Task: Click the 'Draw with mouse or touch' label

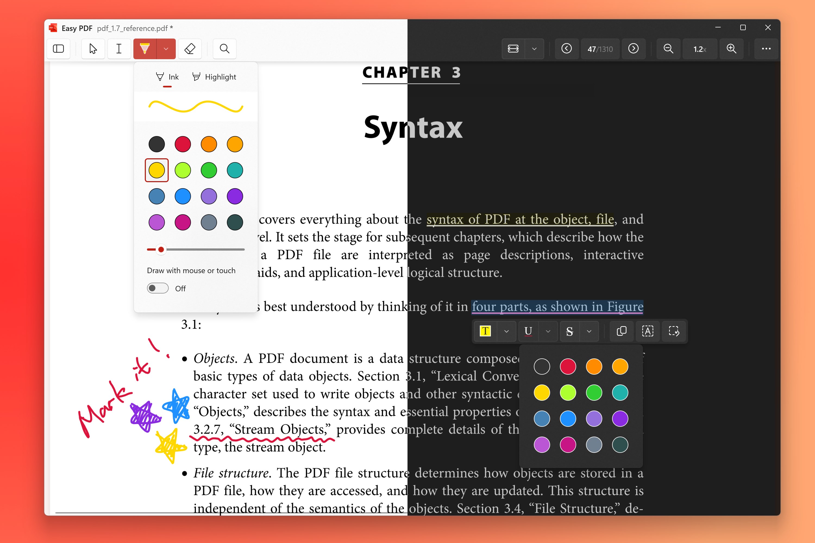Action: coord(191,270)
